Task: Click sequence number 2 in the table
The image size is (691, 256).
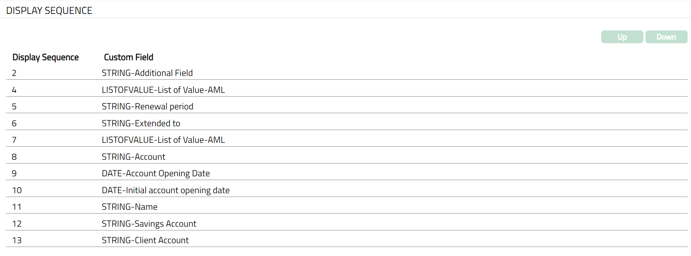Action: point(14,73)
